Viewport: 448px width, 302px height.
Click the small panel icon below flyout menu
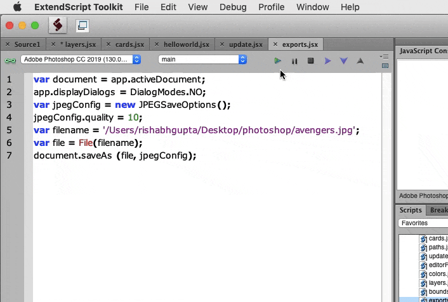pos(385,66)
